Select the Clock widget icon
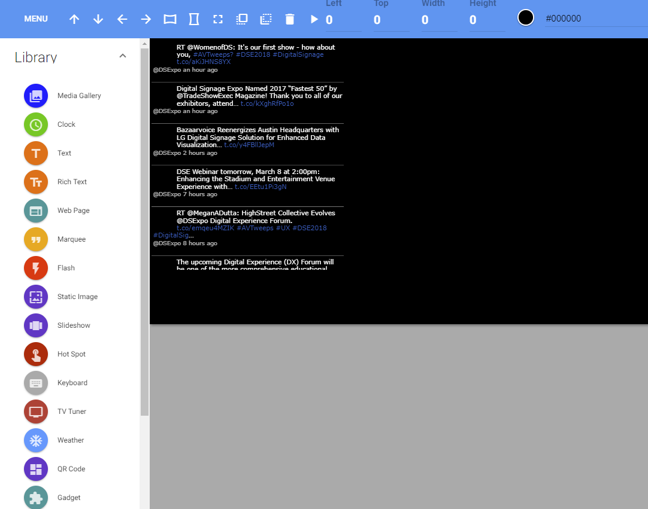Image resolution: width=648 pixels, height=509 pixels. [36, 124]
